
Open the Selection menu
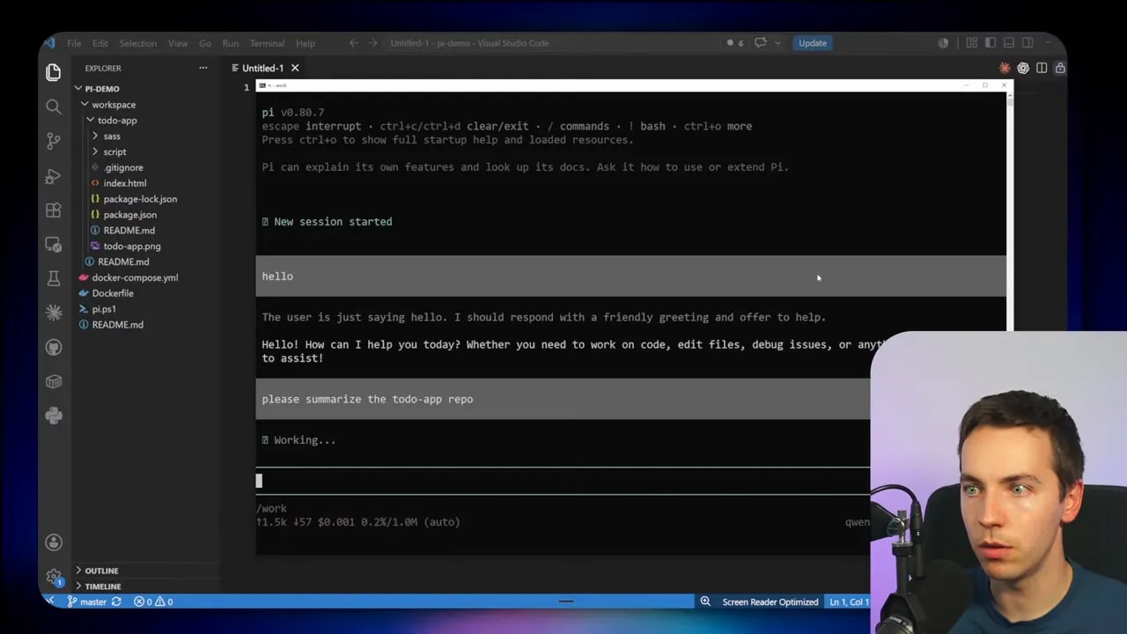click(x=138, y=43)
